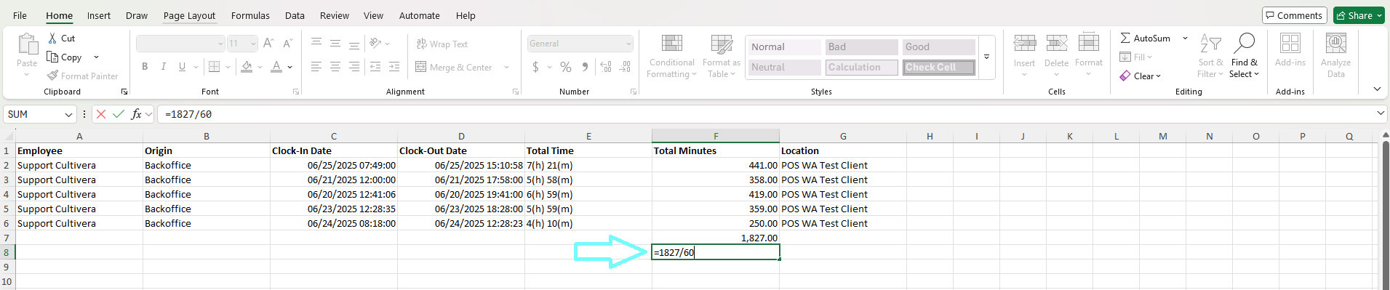Viewport: 1390px width, 290px height.
Task: Click the Decrease Font Size icon
Action: pyautogui.click(x=287, y=44)
